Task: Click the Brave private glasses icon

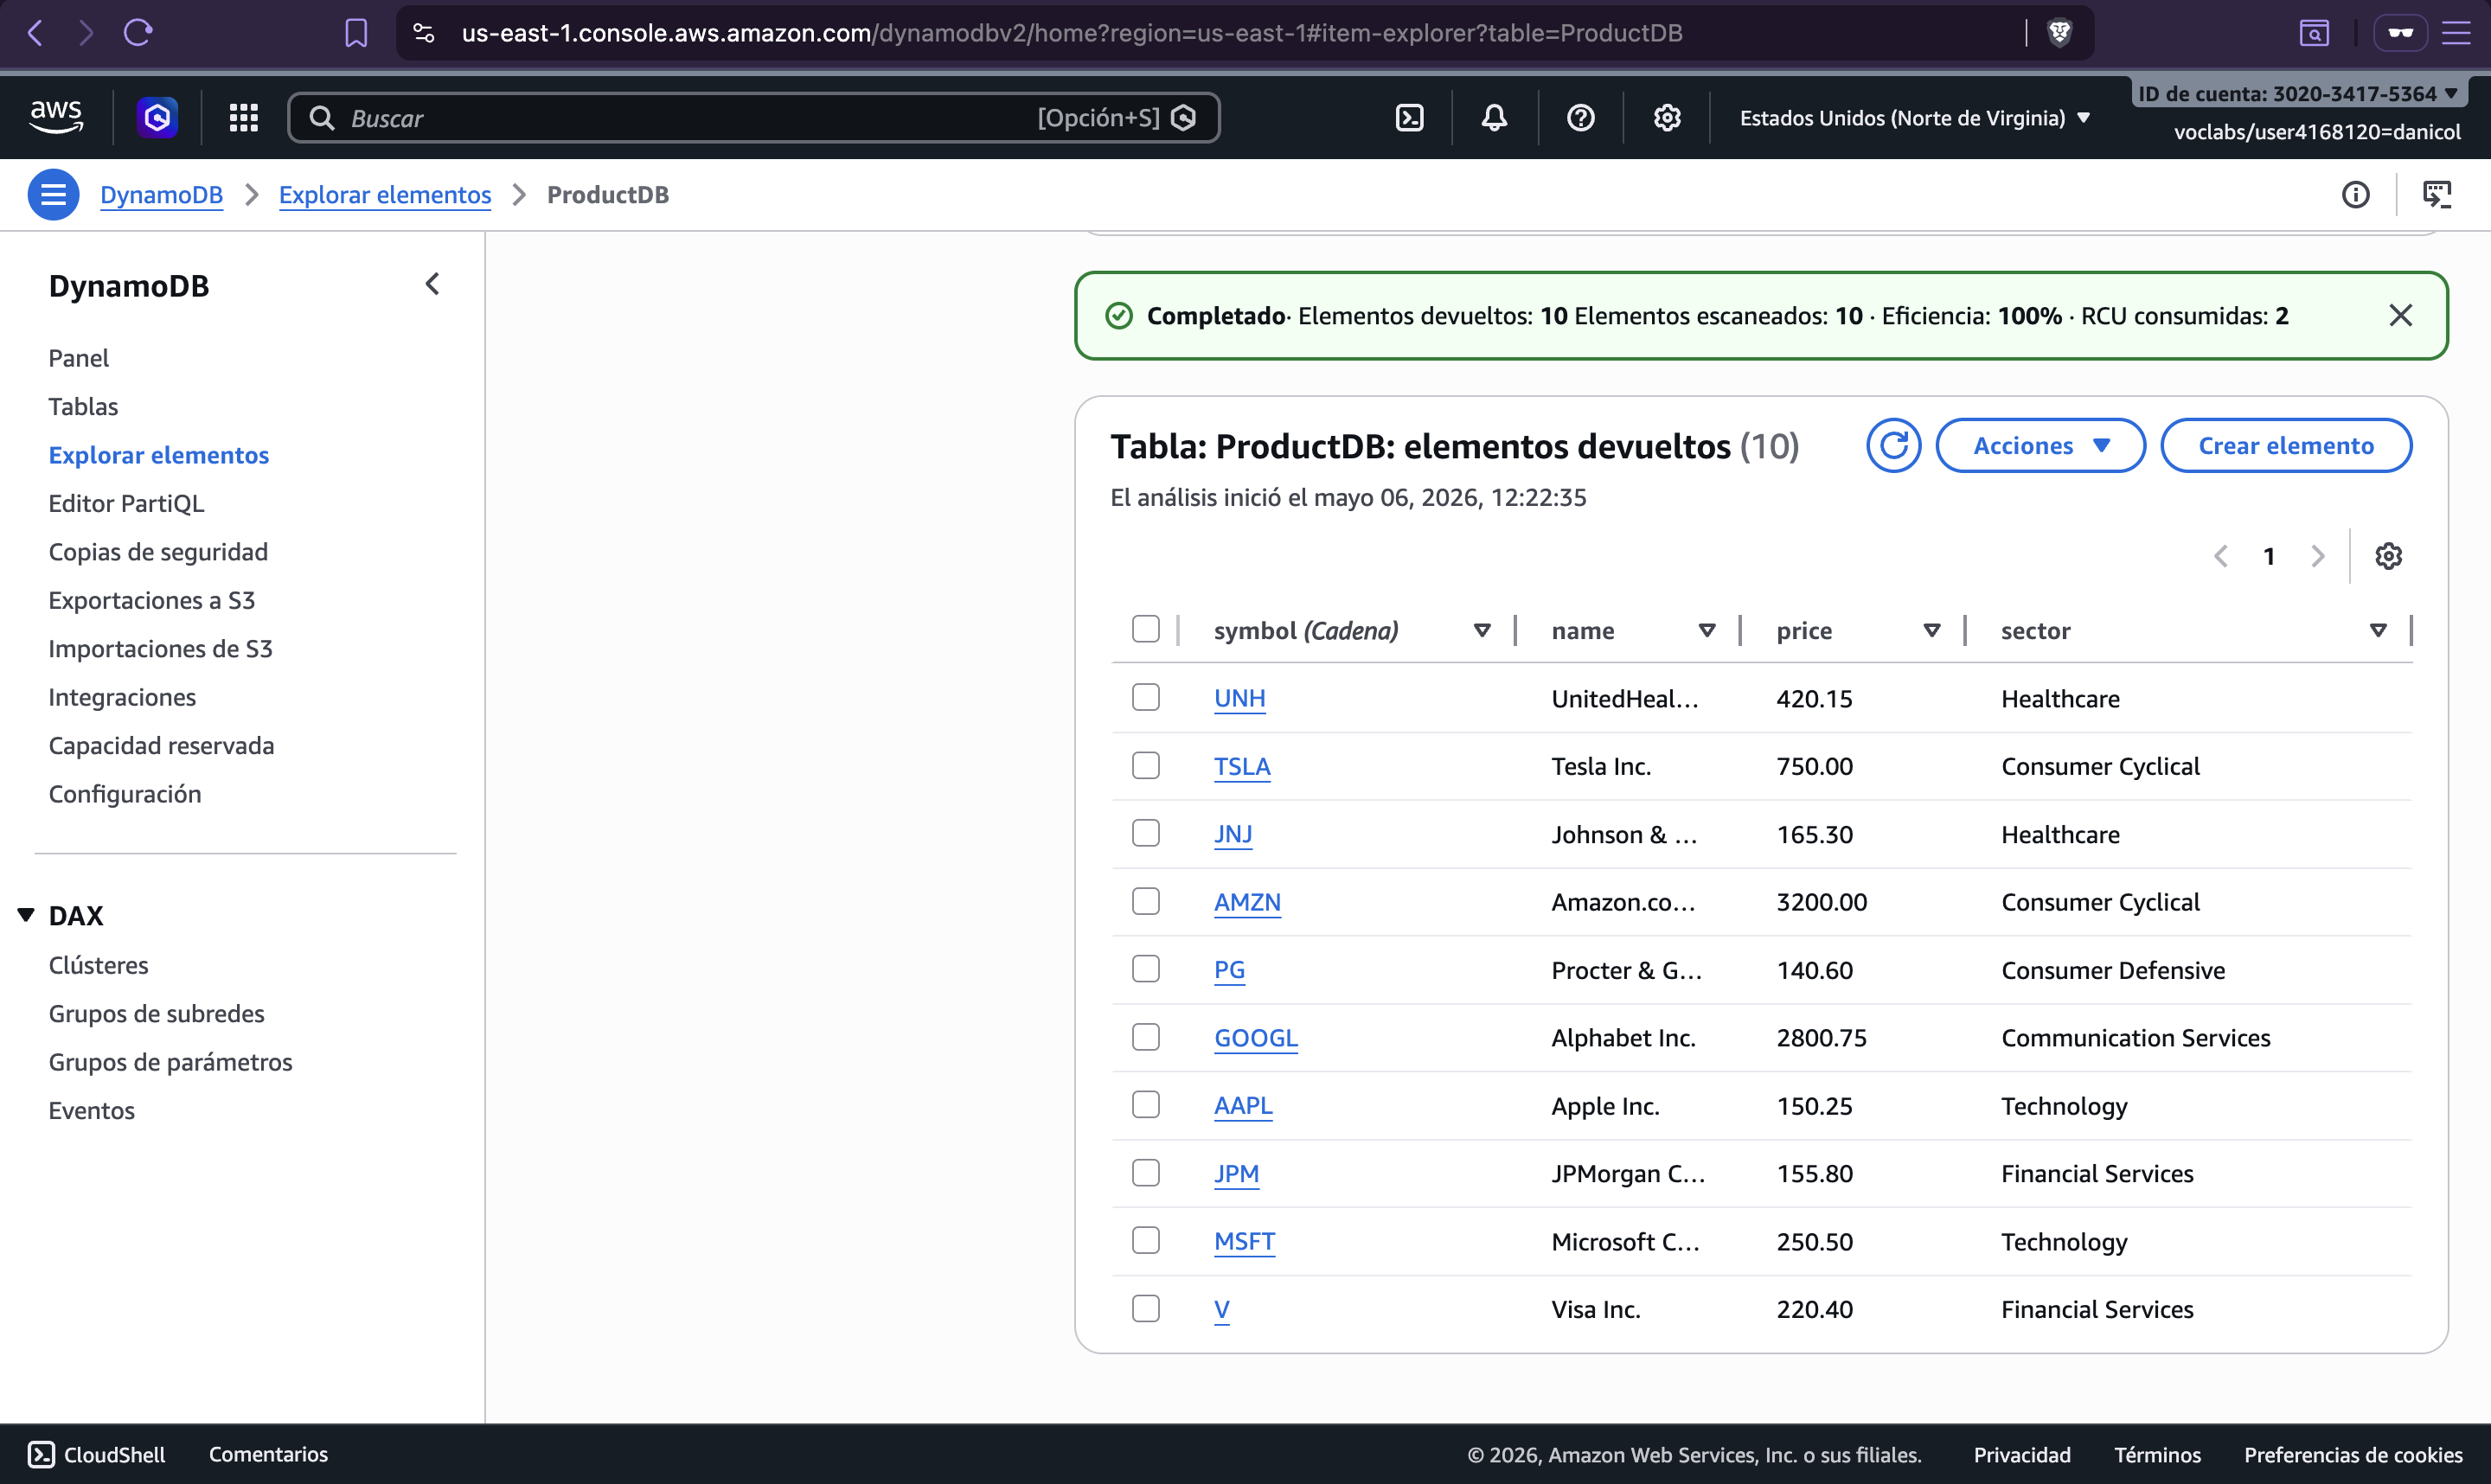Action: click(x=2400, y=33)
